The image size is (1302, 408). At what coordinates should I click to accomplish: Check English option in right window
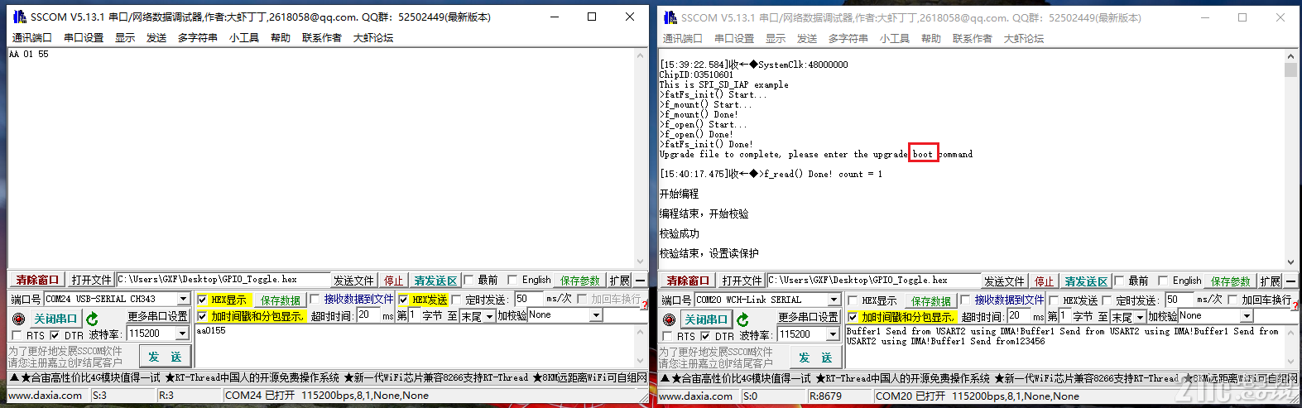pos(1163,281)
